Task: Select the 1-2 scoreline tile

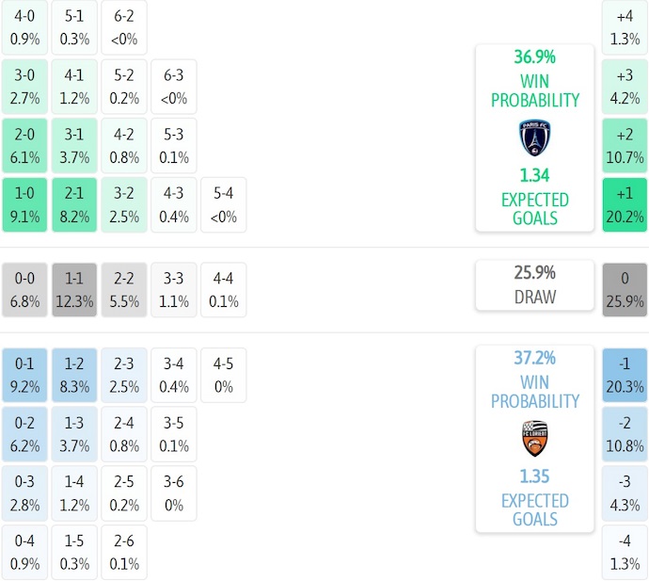Action: tap(76, 375)
